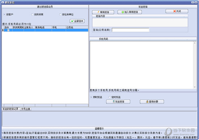Click the 签名(公司名称) input field
Viewport: 199px width, 140px height.
point(131,30)
